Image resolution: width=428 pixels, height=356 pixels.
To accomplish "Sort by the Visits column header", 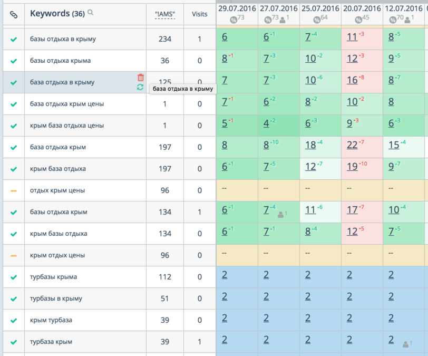I will point(200,14).
